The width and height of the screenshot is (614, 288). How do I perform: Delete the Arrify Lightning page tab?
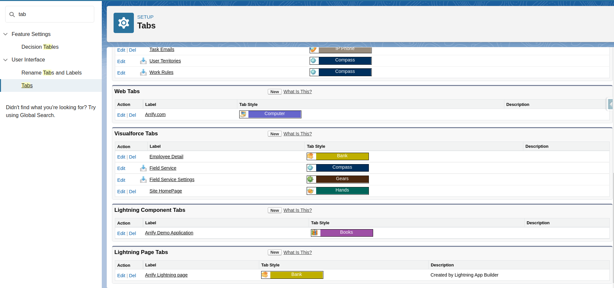[x=133, y=276]
